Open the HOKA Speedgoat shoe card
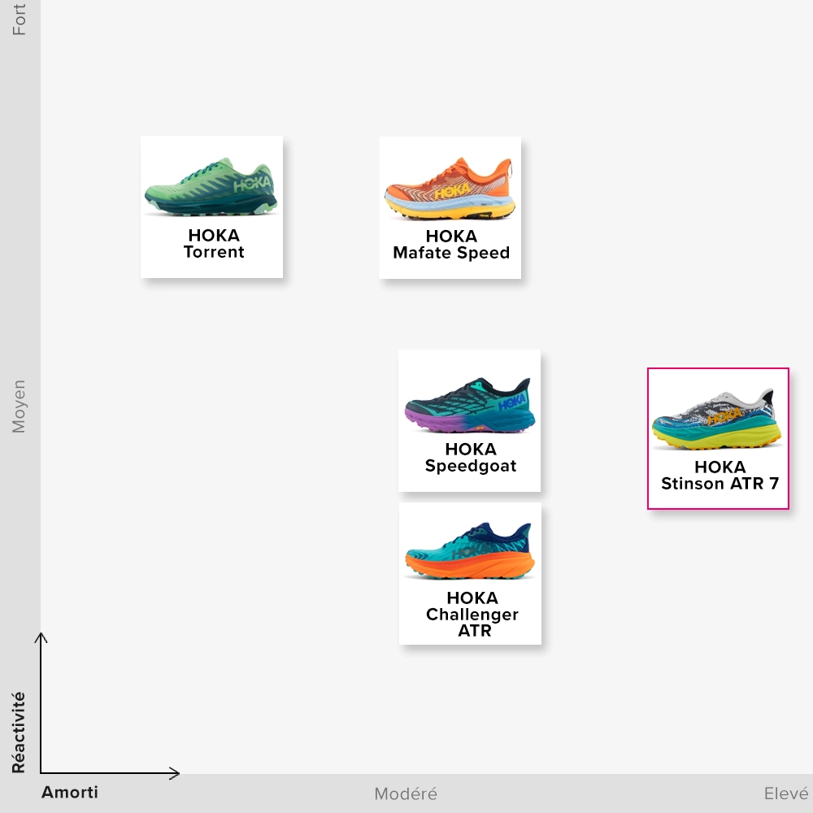This screenshot has height=813, width=813. coord(469,420)
